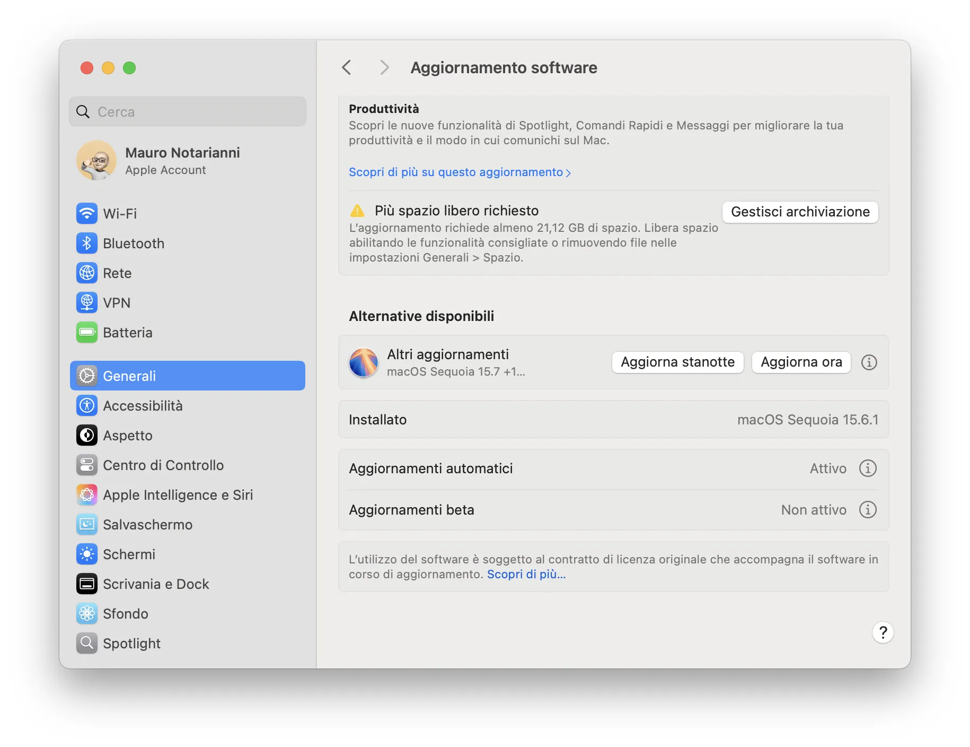Image resolution: width=970 pixels, height=747 pixels.
Task: Click the macOS Sequoia installer icon
Action: pos(364,362)
